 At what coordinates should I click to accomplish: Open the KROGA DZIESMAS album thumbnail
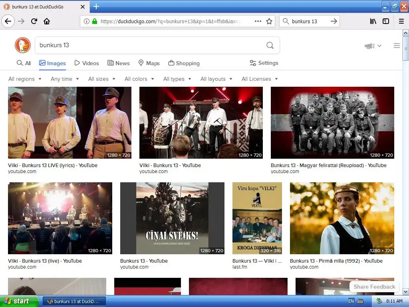tap(257, 218)
